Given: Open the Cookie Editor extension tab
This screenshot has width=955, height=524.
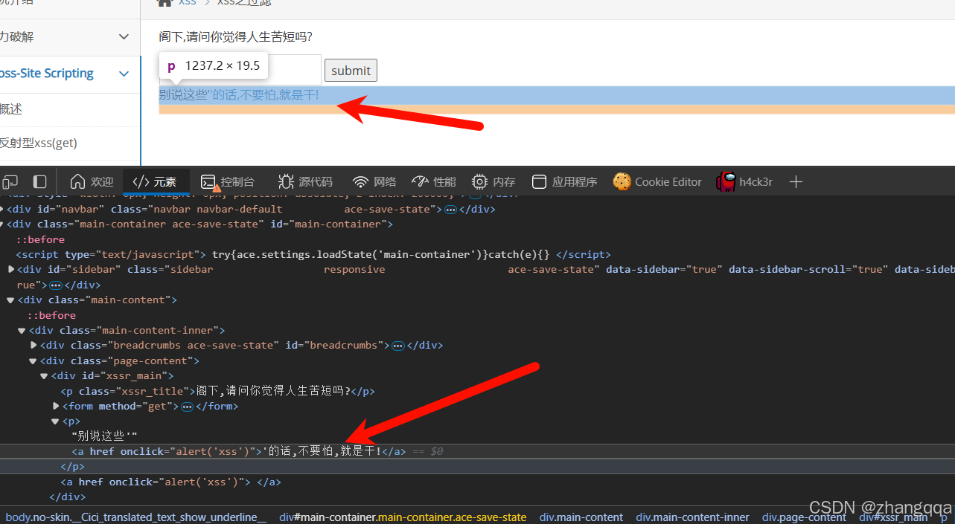Looking at the screenshot, I should point(657,182).
